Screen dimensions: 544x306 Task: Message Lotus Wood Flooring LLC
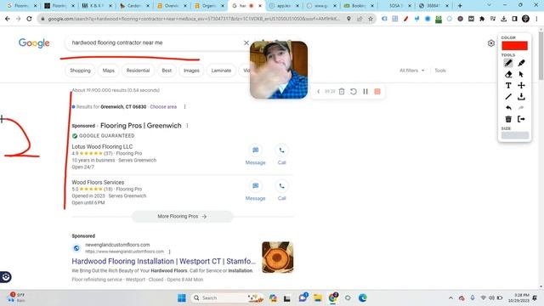pos(255,155)
